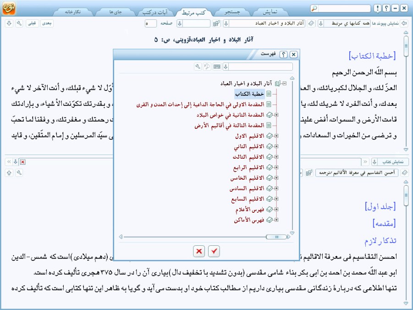Screen dimensions: 413x310
Task: Collapse the آثار البلاد و اخبار العباد root node
Action: coord(285,83)
